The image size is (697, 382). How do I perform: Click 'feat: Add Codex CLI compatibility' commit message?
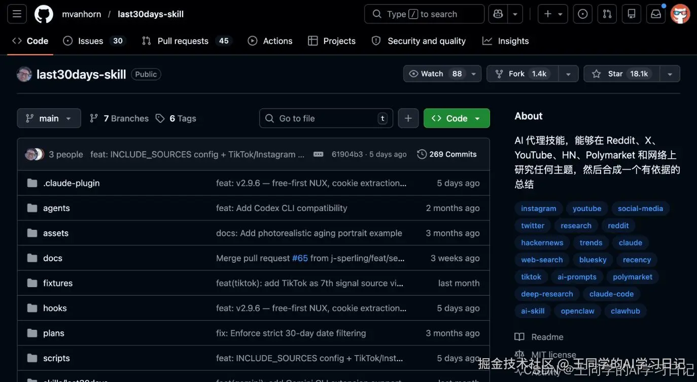click(282, 208)
